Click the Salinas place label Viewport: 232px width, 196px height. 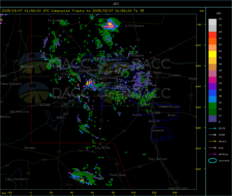point(45,105)
